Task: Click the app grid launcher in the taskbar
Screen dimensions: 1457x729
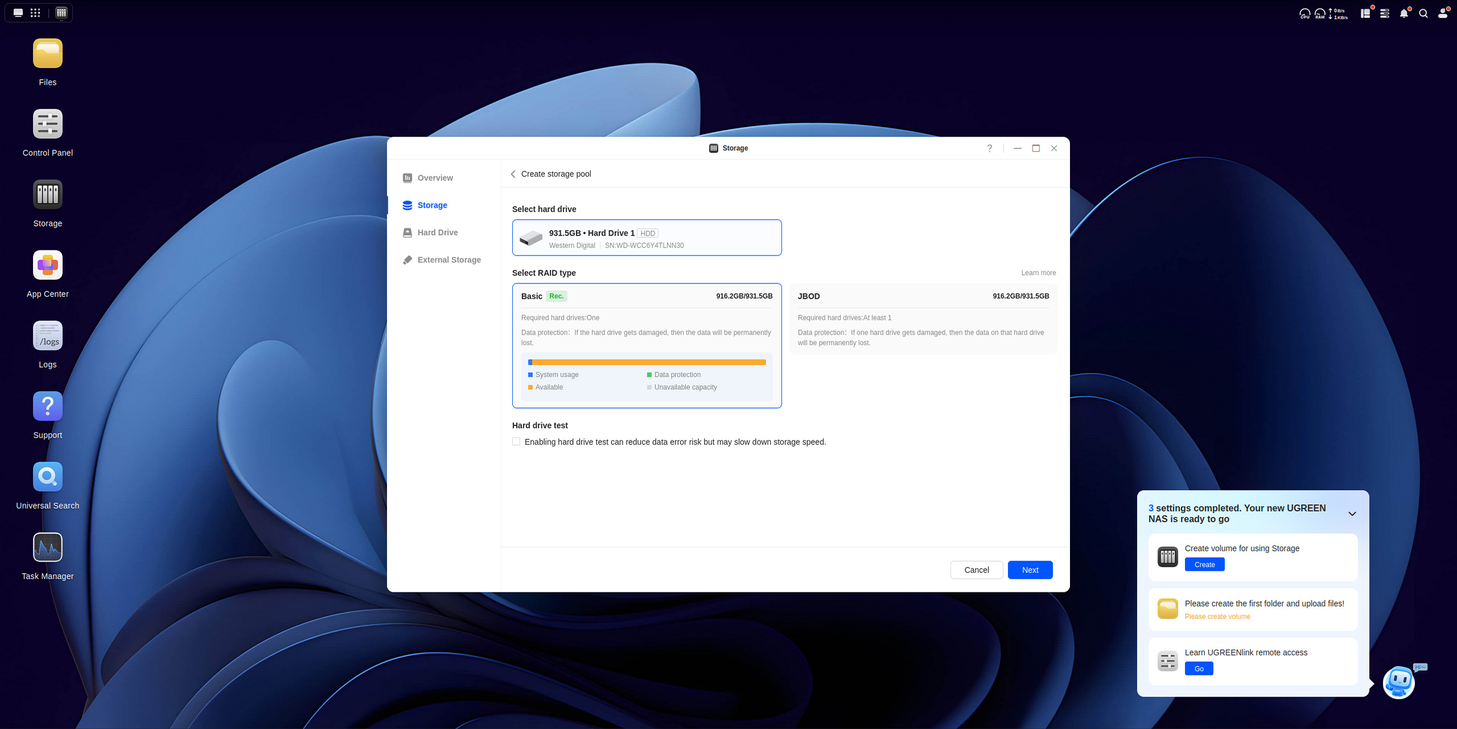Action: pos(35,12)
